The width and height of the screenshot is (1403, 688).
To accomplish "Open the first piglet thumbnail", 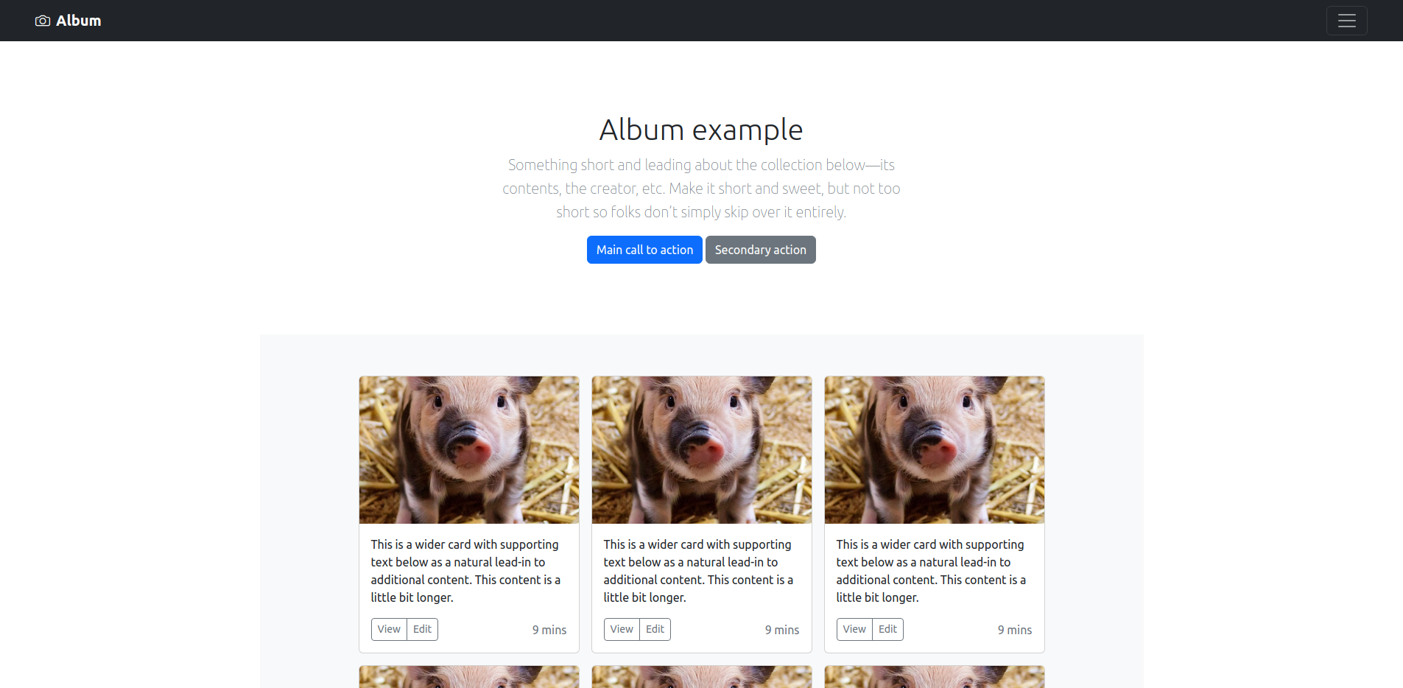I will click(x=469, y=450).
